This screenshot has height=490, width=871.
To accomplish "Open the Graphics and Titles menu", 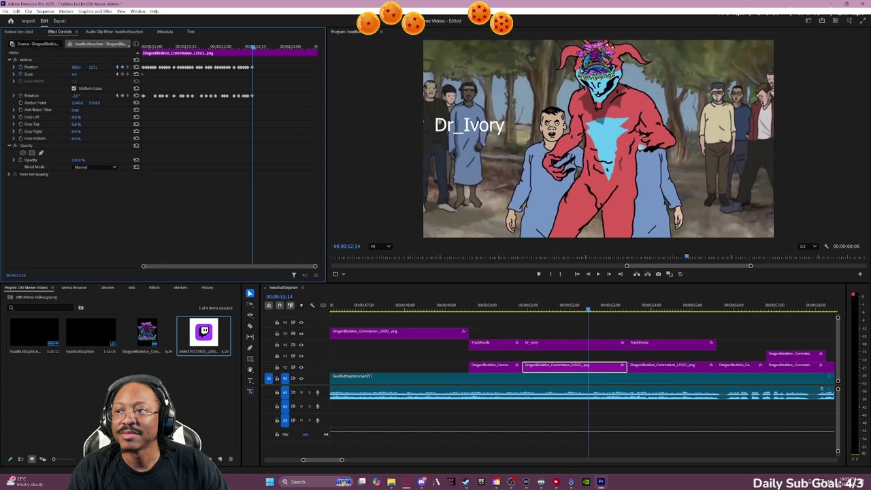I will point(95,12).
